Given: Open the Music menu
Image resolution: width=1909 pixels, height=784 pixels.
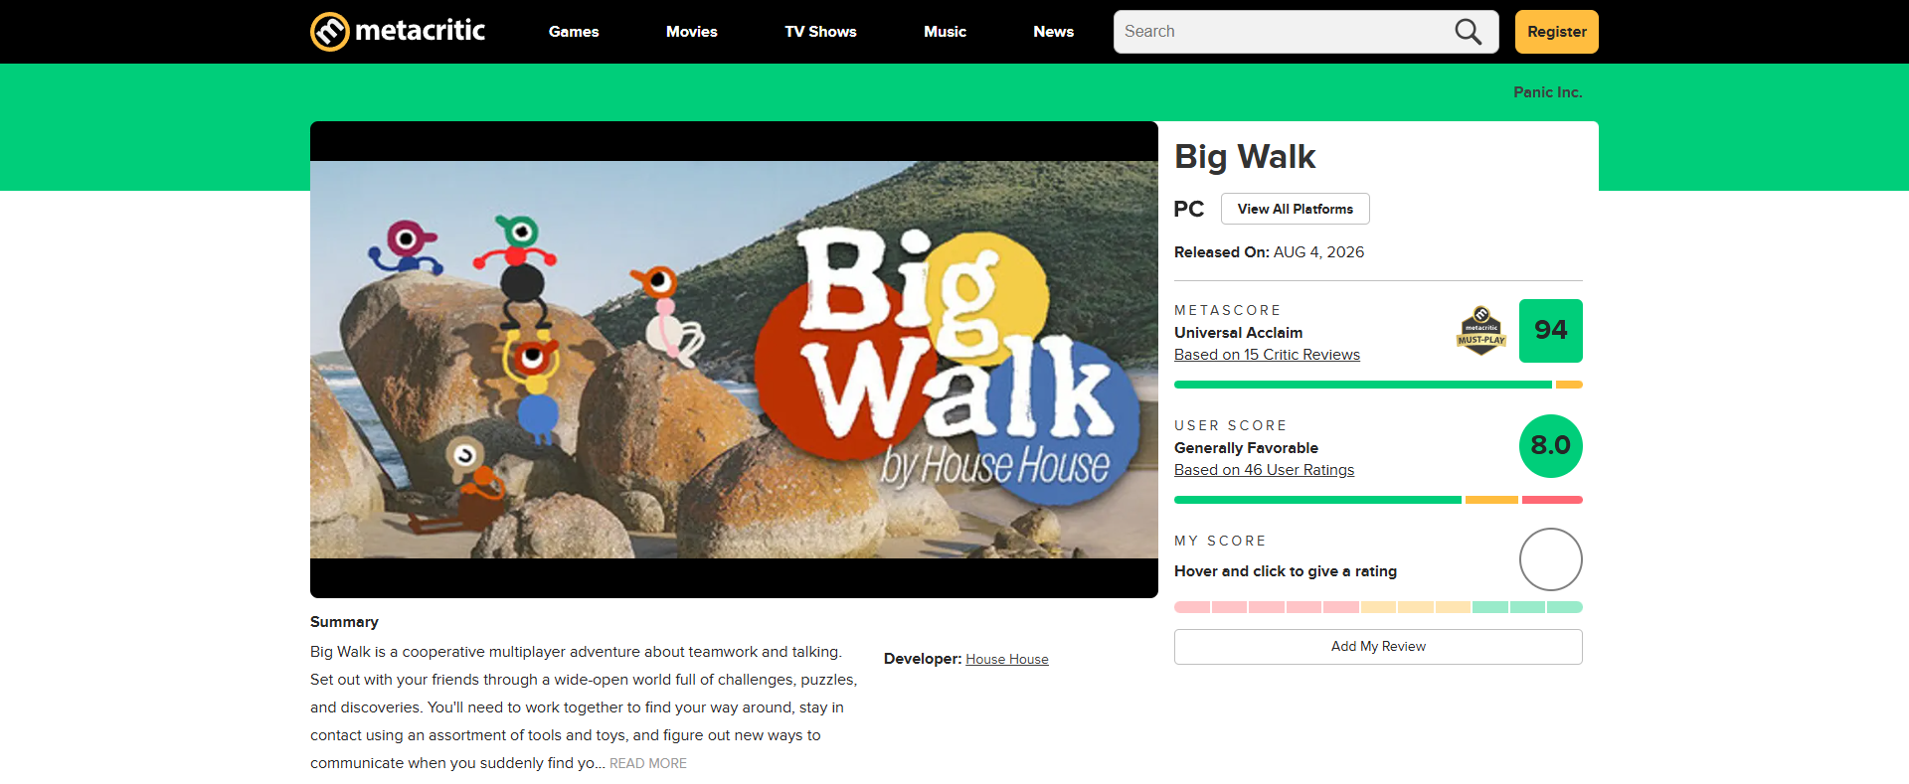Looking at the screenshot, I should coord(945,32).
